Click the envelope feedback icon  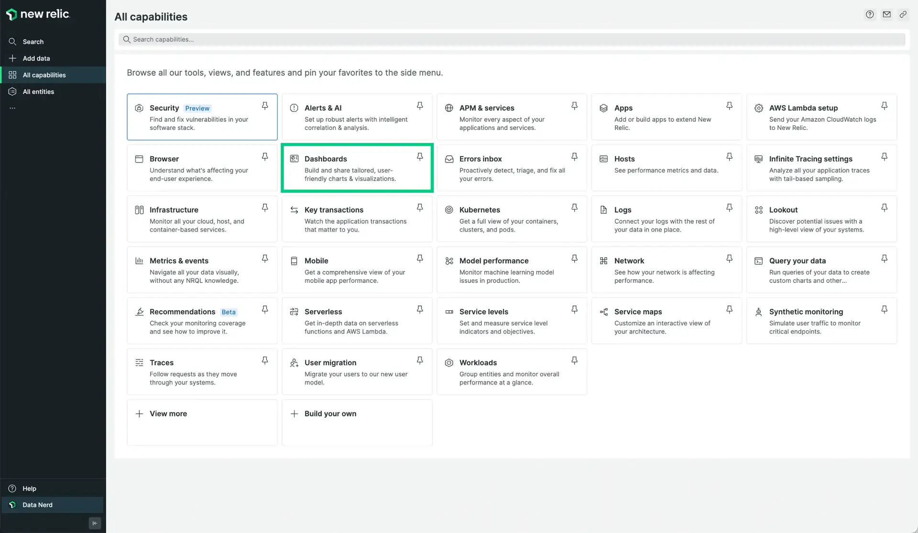click(886, 14)
